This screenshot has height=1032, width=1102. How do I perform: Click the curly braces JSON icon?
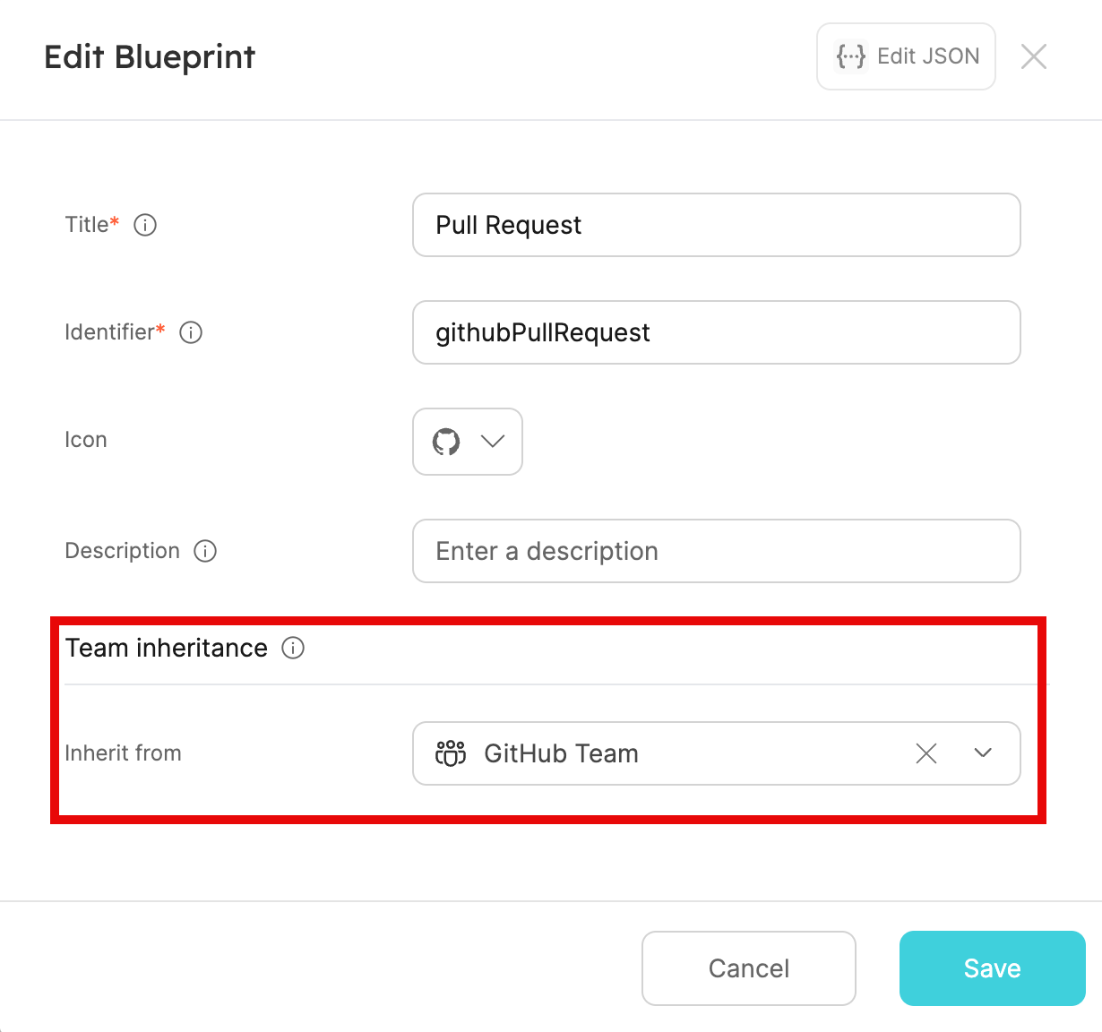[x=850, y=56]
